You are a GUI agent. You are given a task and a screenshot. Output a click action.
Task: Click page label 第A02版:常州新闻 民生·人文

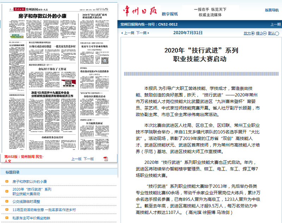[x=24, y=159]
